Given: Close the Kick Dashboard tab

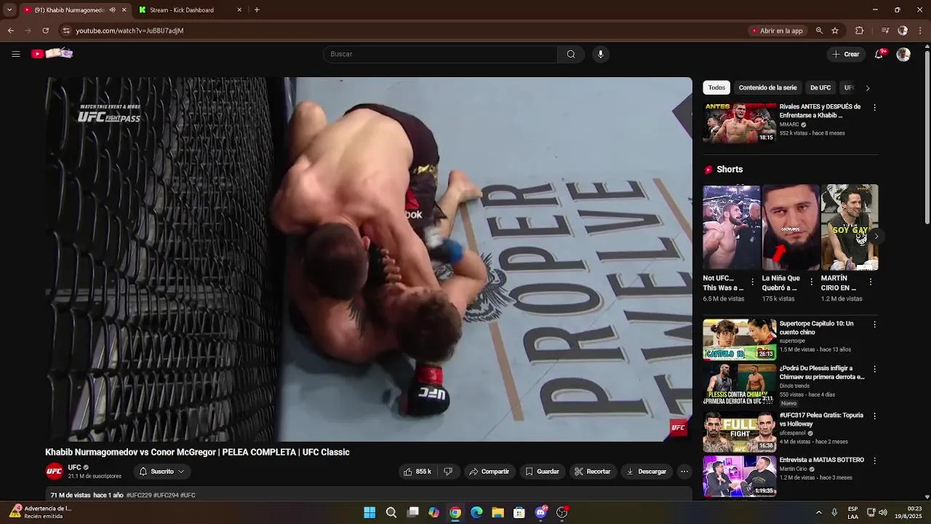Looking at the screenshot, I should pyautogui.click(x=239, y=10).
